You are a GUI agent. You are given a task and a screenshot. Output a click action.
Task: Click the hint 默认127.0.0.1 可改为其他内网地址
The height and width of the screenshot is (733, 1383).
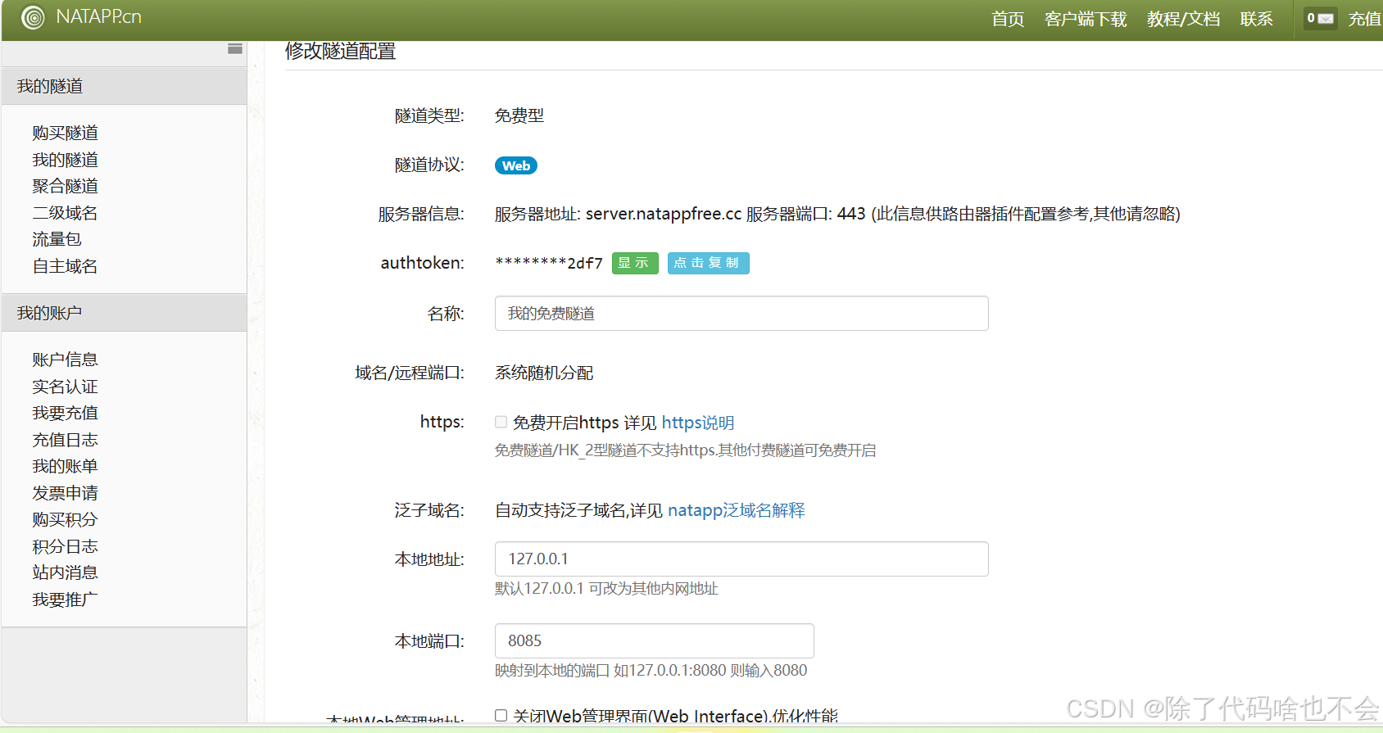[606, 588]
